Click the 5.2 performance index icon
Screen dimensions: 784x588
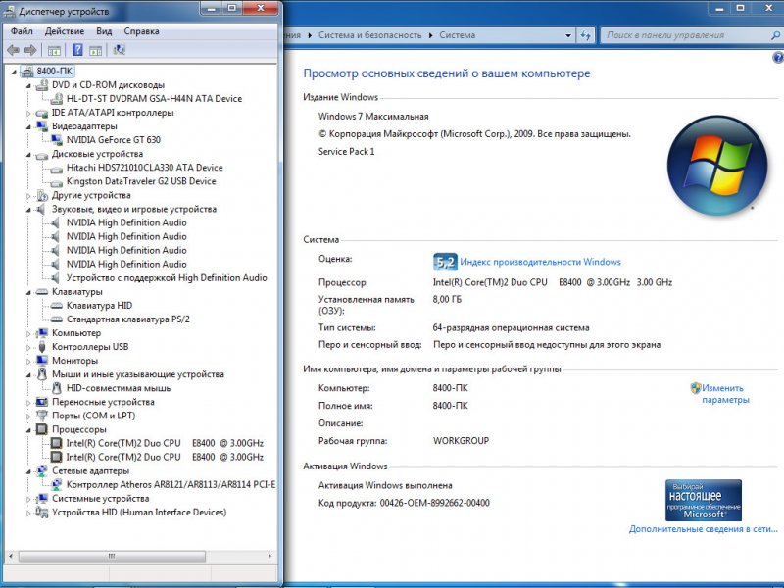pos(445,262)
